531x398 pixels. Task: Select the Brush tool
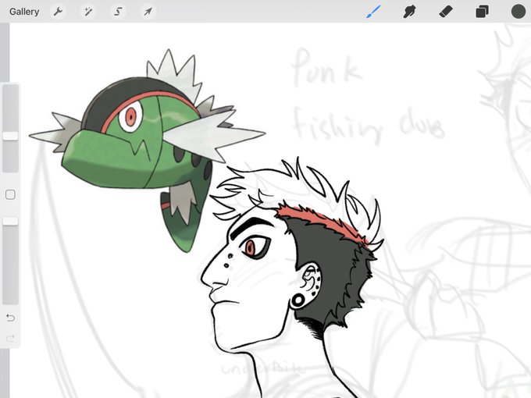click(x=373, y=12)
